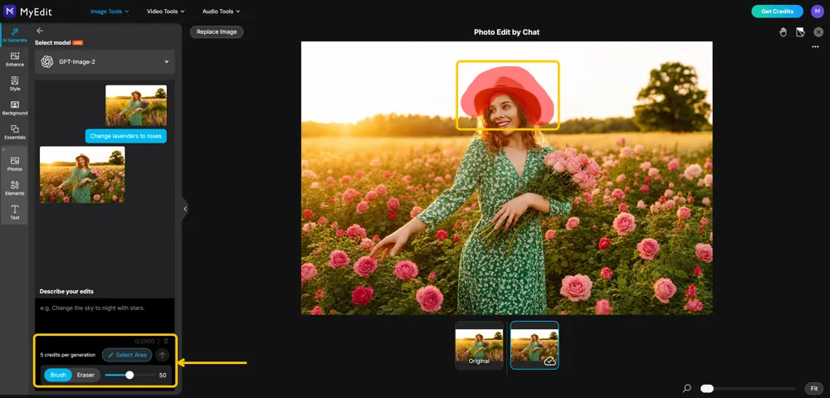Image resolution: width=830 pixels, height=398 pixels.
Task: Click the magnifier zoom icon
Action: (687, 389)
